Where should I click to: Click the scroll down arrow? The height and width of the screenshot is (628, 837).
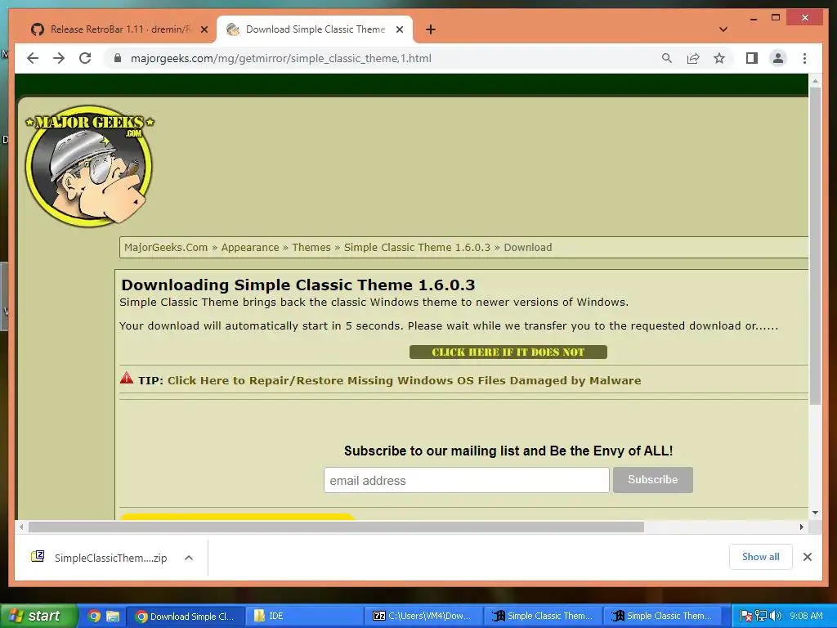[815, 513]
